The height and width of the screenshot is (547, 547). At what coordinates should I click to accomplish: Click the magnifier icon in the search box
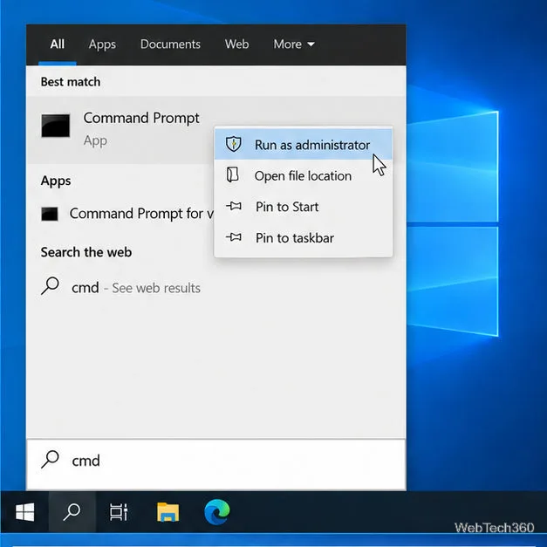pos(50,459)
